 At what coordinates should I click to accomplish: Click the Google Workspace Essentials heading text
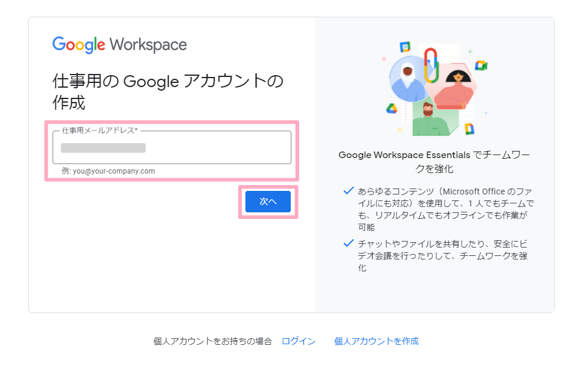coord(434,162)
